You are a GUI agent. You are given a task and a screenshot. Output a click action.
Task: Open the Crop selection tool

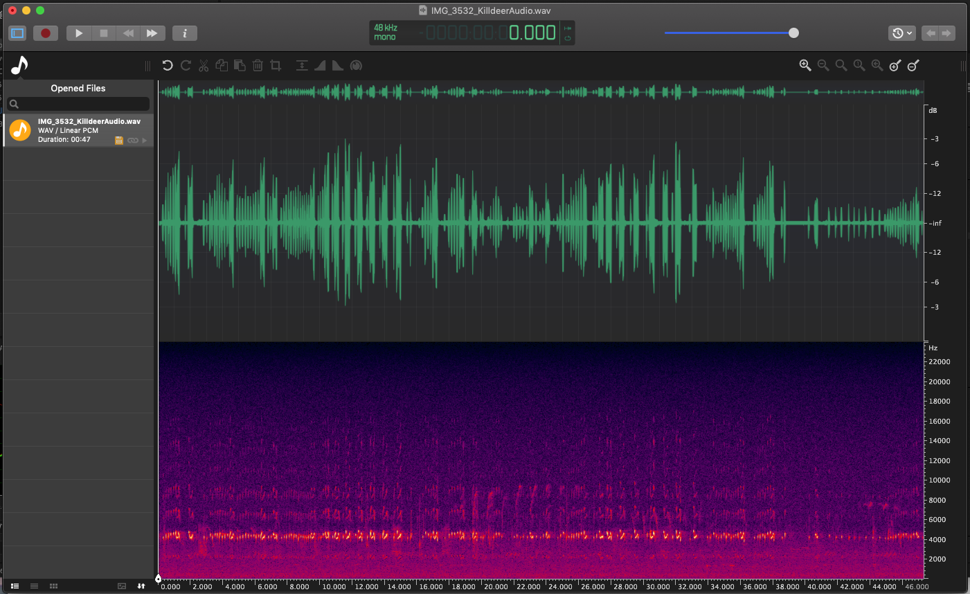(x=276, y=65)
